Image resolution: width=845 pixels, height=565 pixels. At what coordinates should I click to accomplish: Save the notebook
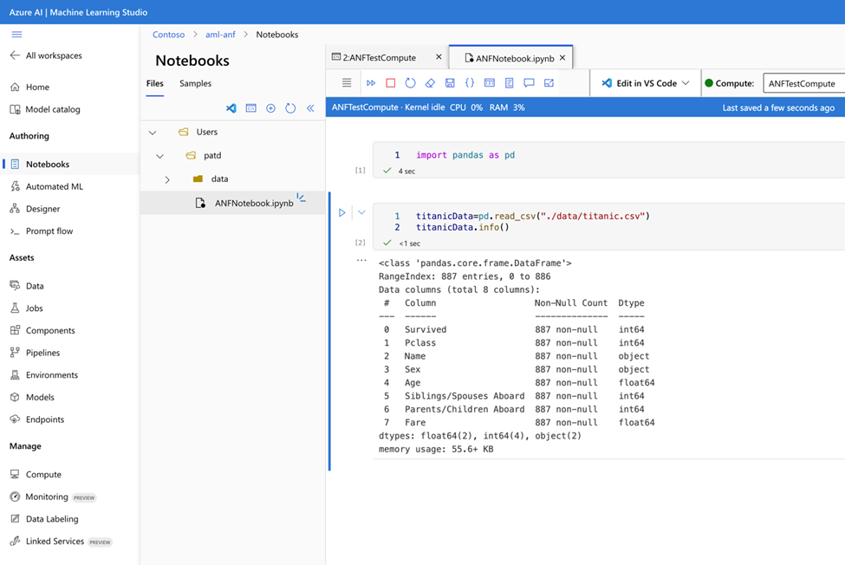(x=450, y=83)
